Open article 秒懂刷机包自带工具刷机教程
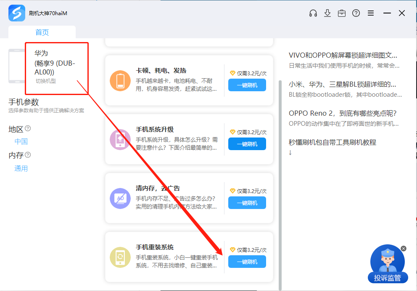The image size is (417, 291). click(x=333, y=142)
